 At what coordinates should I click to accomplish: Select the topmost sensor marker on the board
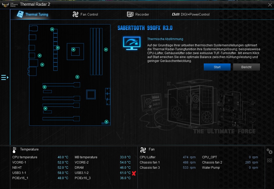[x=52, y=29]
